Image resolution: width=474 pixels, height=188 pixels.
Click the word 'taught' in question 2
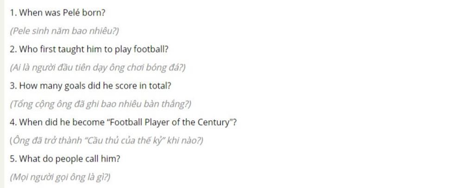71,50
